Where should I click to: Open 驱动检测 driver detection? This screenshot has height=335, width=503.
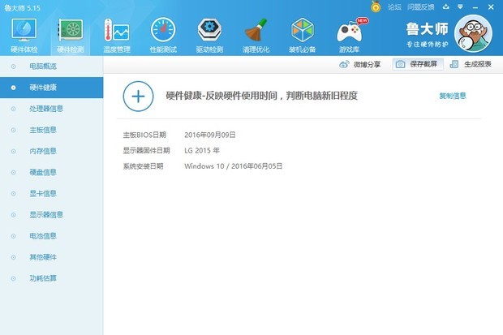pos(209,36)
